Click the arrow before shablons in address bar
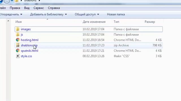Screen dimensions: 181x101 click(x=21, y=1)
